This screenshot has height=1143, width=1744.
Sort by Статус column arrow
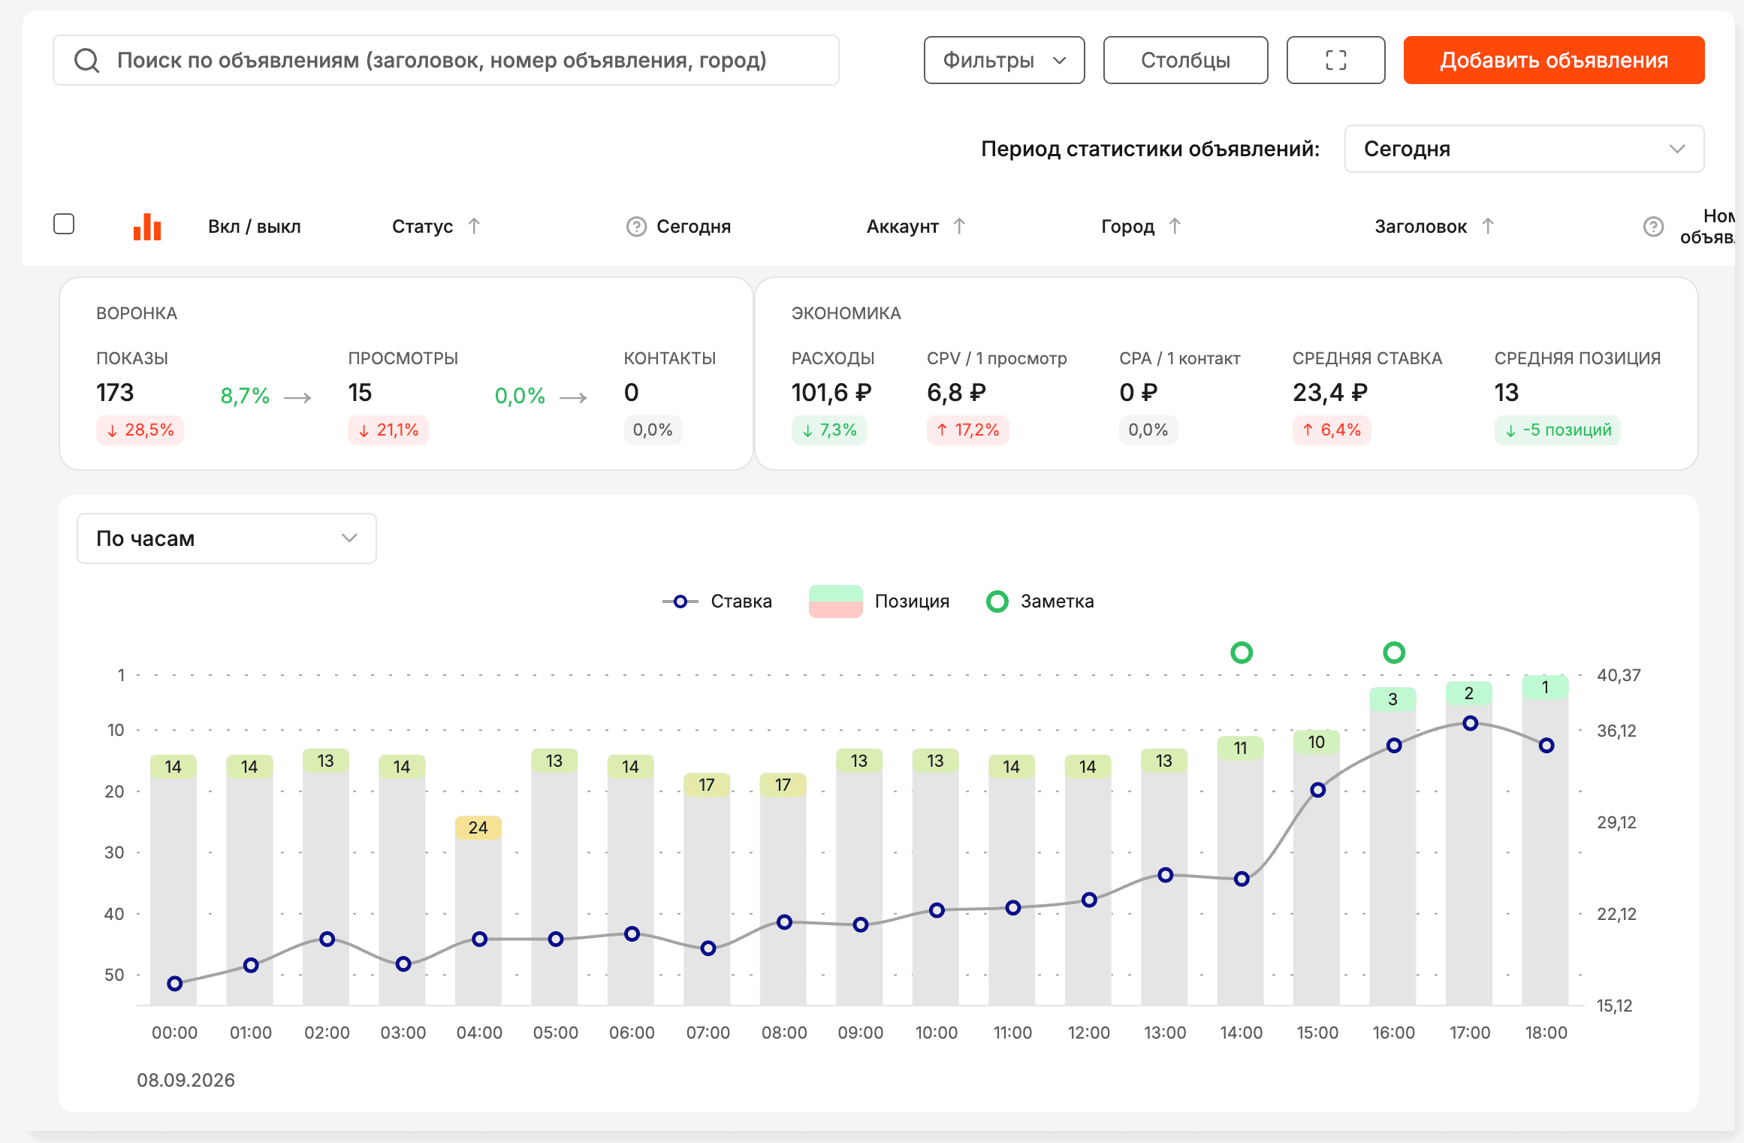[474, 226]
